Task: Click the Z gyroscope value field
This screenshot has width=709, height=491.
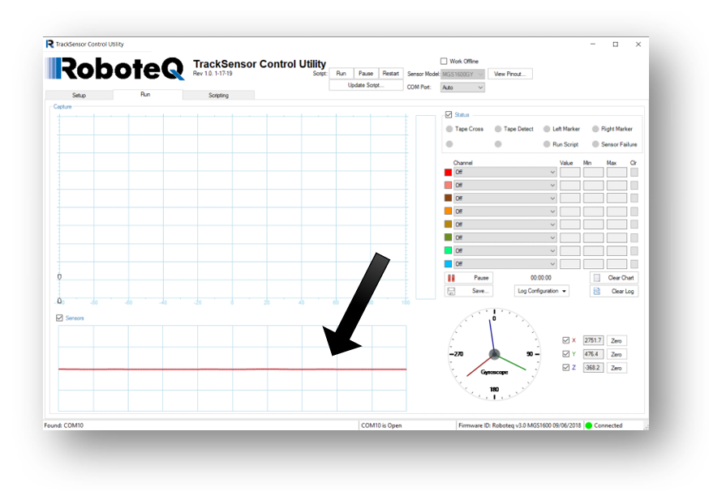Action: 593,367
